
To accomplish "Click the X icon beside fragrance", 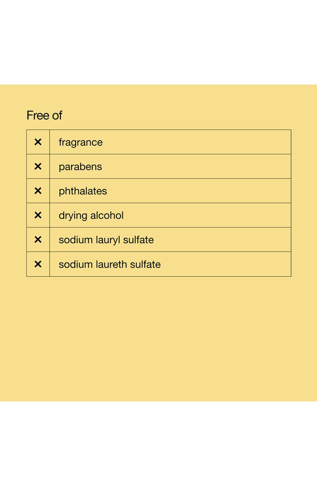I will pos(38,142).
